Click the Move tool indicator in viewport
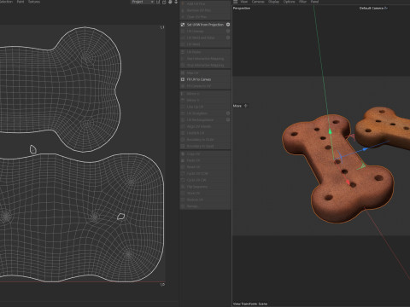 240,106
